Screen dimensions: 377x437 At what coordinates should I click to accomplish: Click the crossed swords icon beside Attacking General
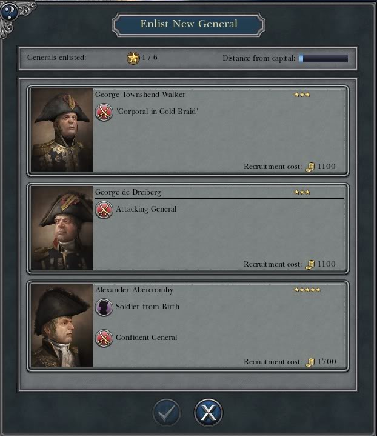[104, 210]
